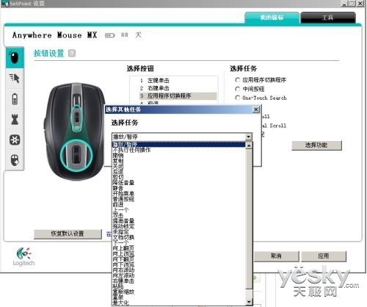Select 向上滚动 list entry

point(178,254)
